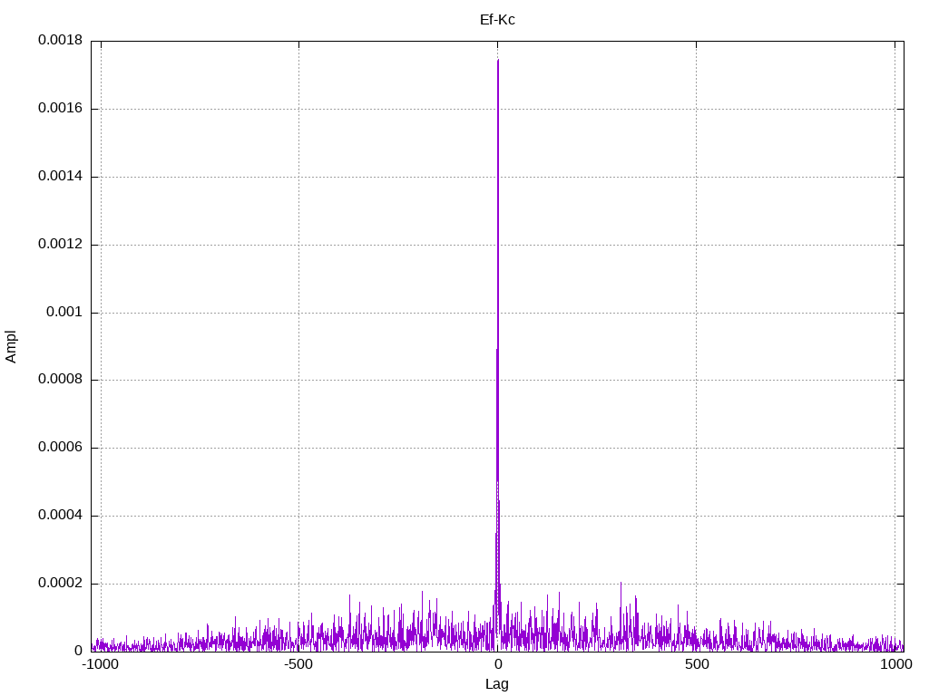
Task: Click the y-axis value "0.0006"
Action: (x=61, y=448)
